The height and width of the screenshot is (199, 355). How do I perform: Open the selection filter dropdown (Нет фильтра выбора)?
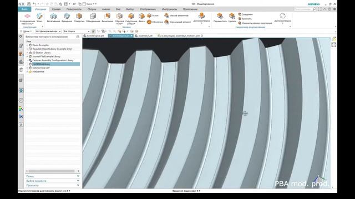(48, 31)
